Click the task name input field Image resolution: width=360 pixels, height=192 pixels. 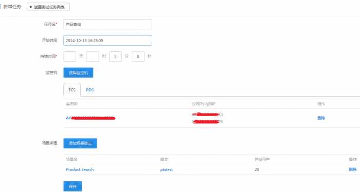tap(107, 24)
